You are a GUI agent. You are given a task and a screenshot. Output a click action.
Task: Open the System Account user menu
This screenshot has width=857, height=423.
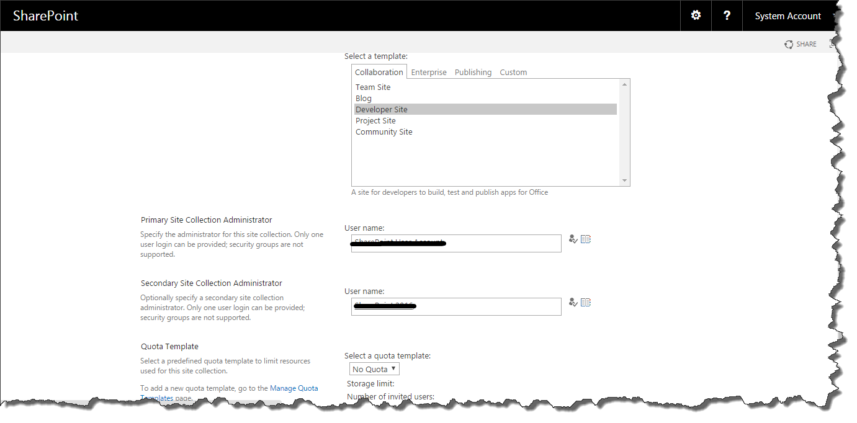788,16
